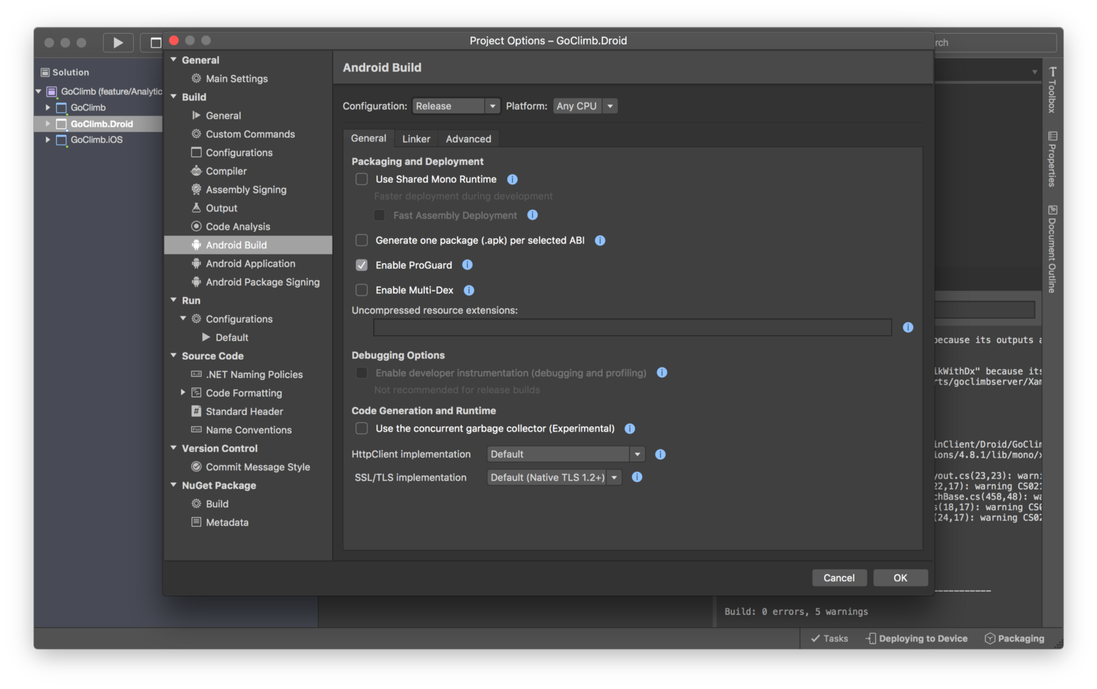Enable the Multi-Dex checkbox
This screenshot has width=1097, height=689.
click(x=361, y=291)
